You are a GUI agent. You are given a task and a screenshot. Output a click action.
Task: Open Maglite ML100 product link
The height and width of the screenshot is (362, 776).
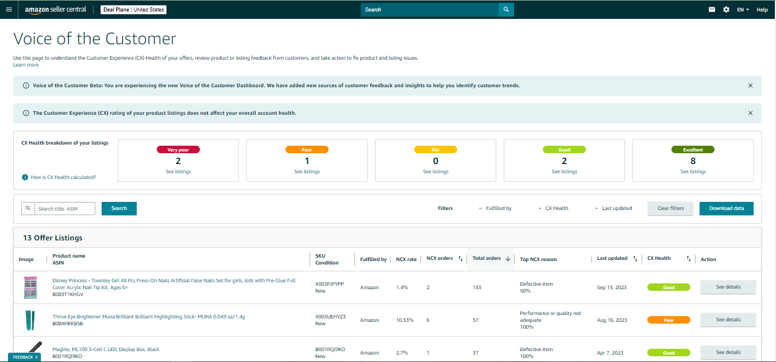(x=106, y=349)
